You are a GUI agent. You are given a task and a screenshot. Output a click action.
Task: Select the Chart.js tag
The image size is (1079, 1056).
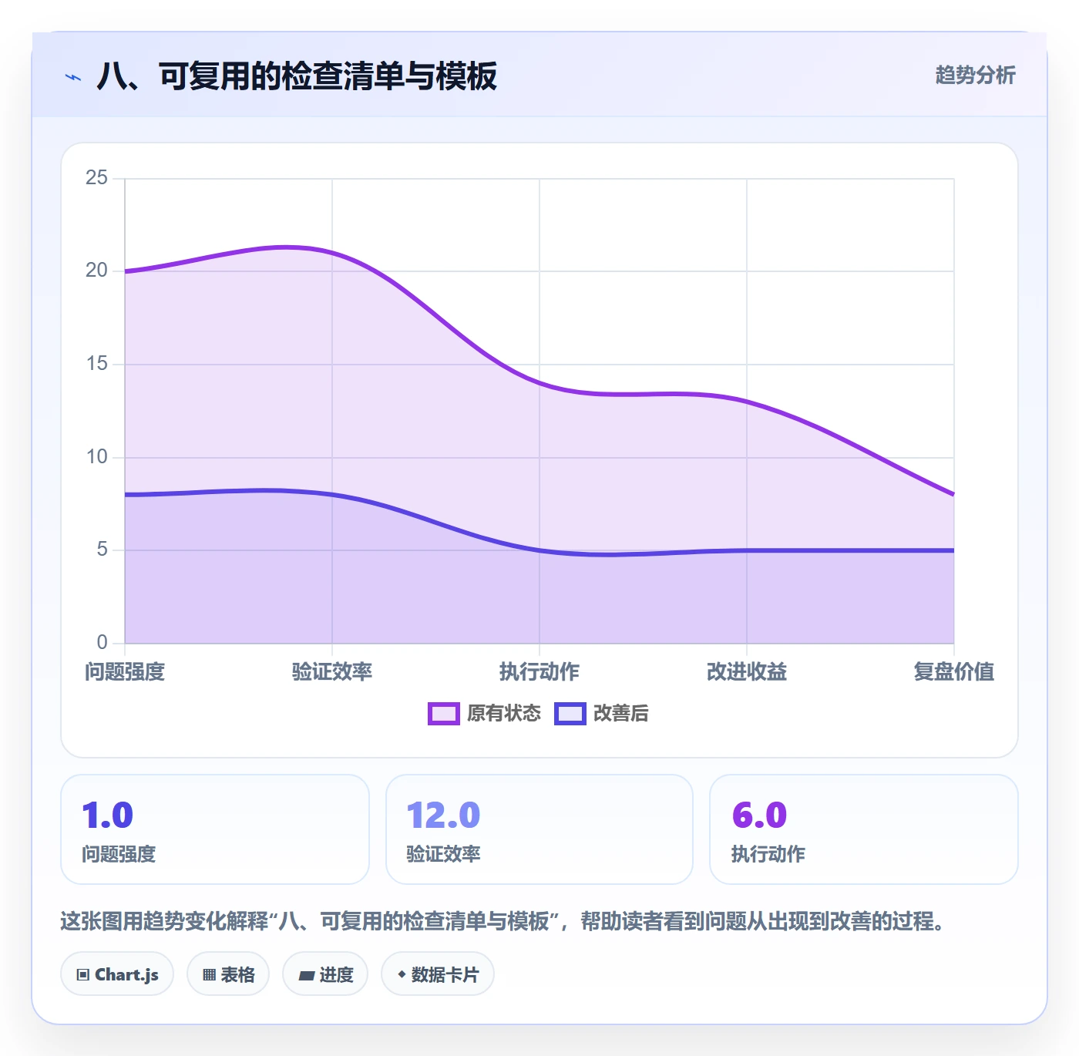(117, 974)
